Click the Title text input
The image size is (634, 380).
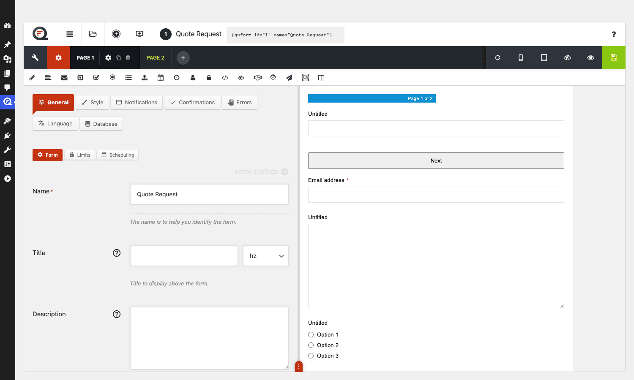(184, 256)
